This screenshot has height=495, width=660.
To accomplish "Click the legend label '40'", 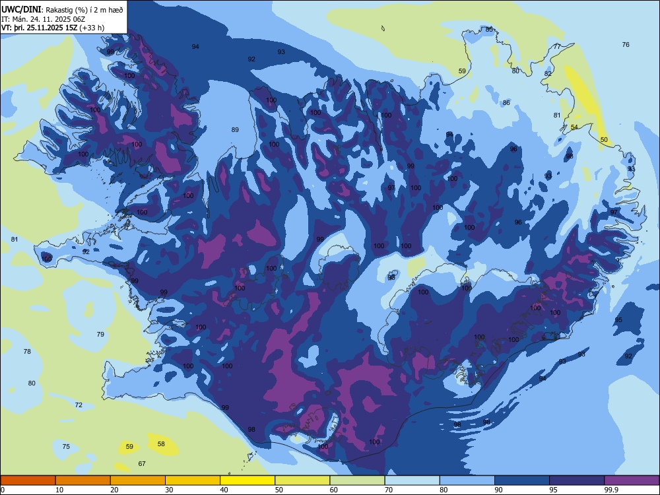I will [x=224, y=490].
